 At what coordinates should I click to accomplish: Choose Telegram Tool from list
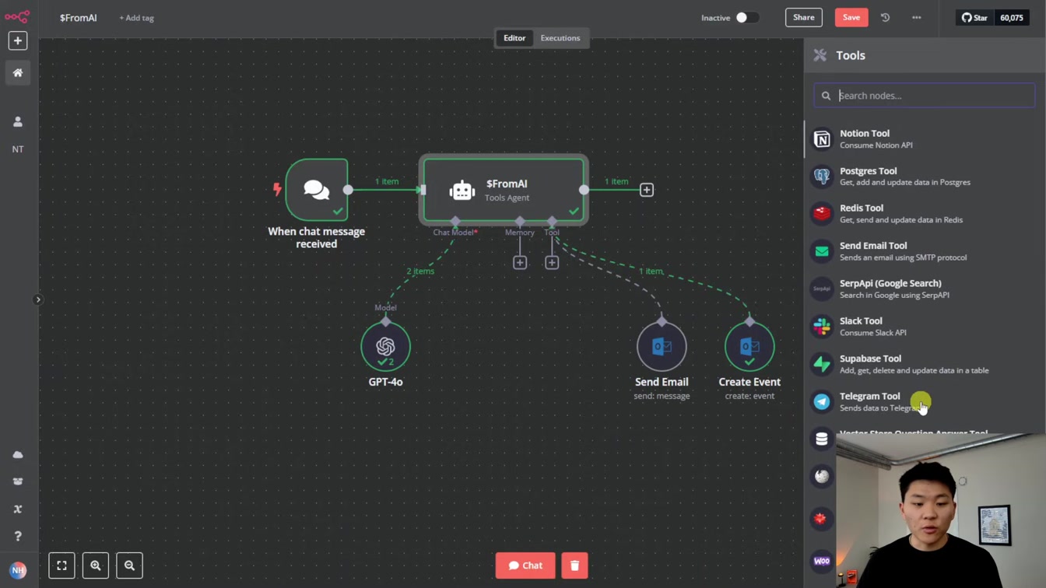[925, 402]
